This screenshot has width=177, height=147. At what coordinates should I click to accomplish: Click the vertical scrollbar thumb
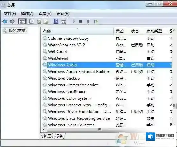(174, 106)
